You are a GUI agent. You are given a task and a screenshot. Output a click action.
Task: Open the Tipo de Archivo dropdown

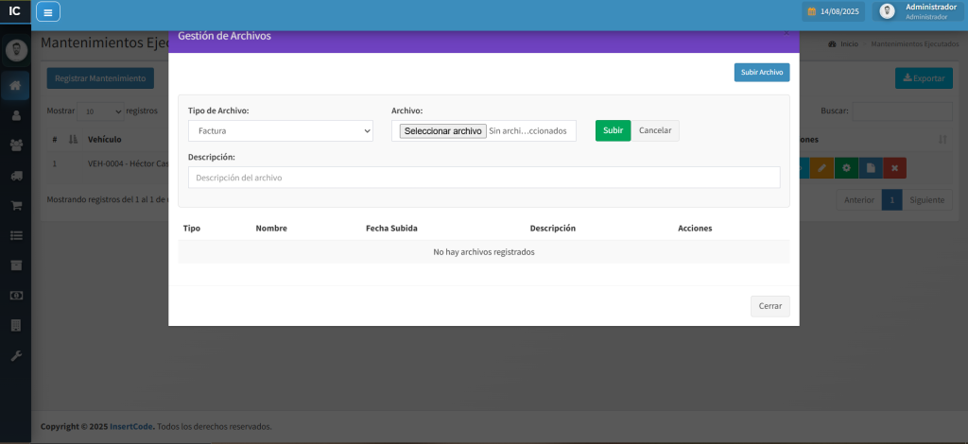tap(280, 130)
